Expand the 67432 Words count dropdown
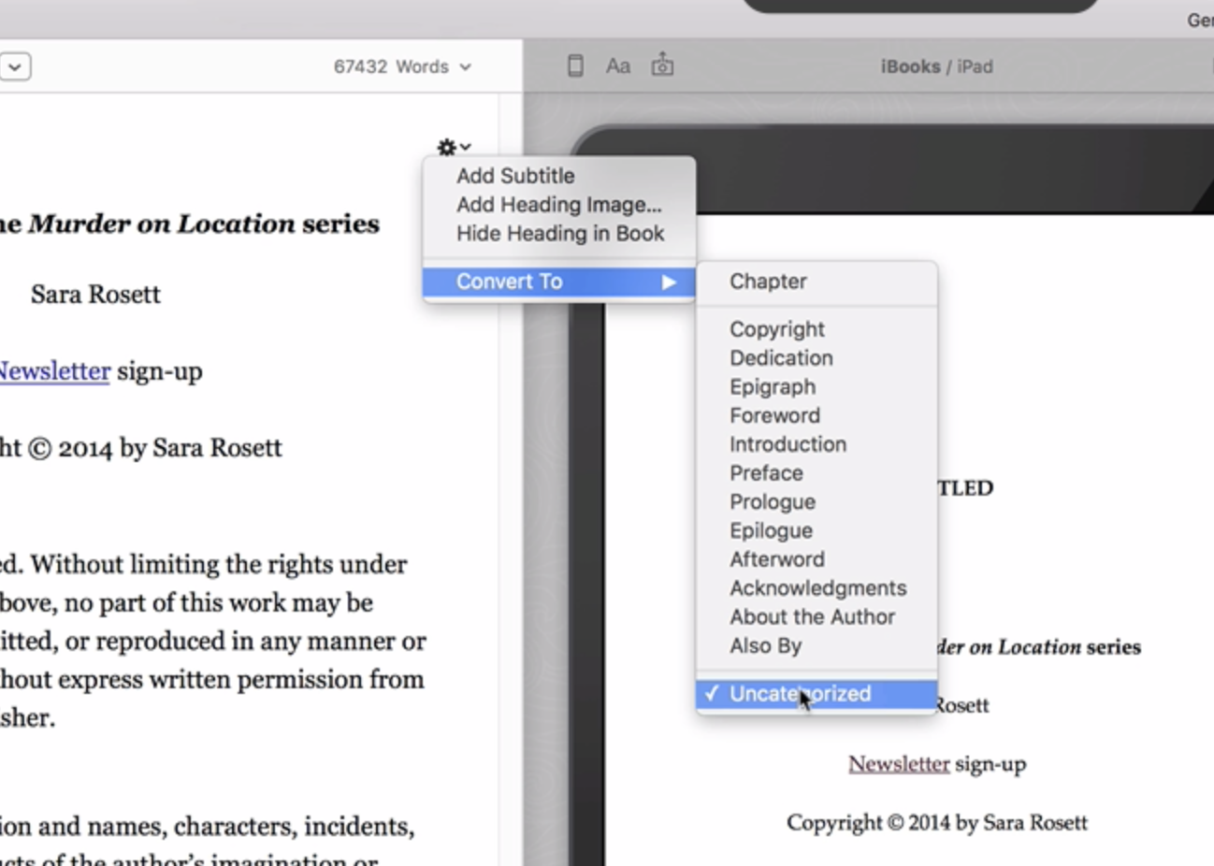 (402, 66)
